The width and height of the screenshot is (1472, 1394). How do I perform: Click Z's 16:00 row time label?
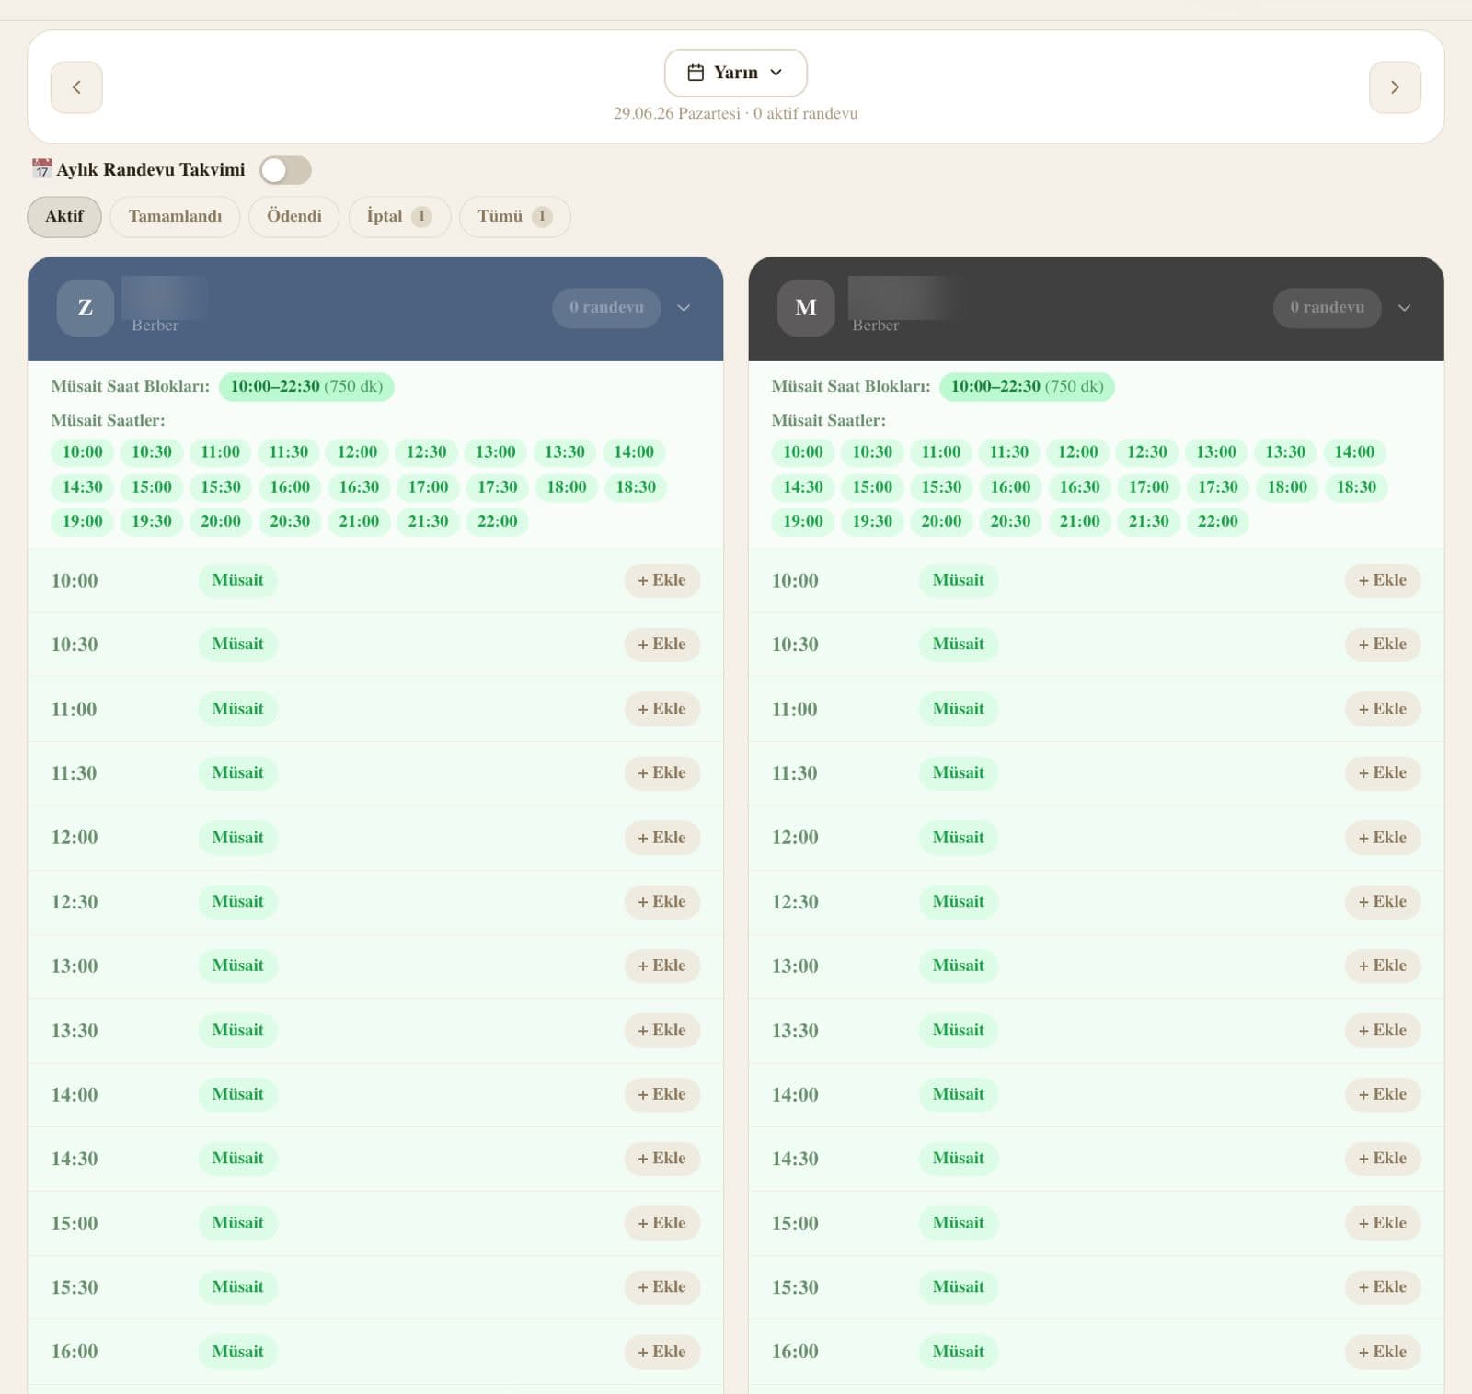pyautogui.click(x=75, y=1352)
